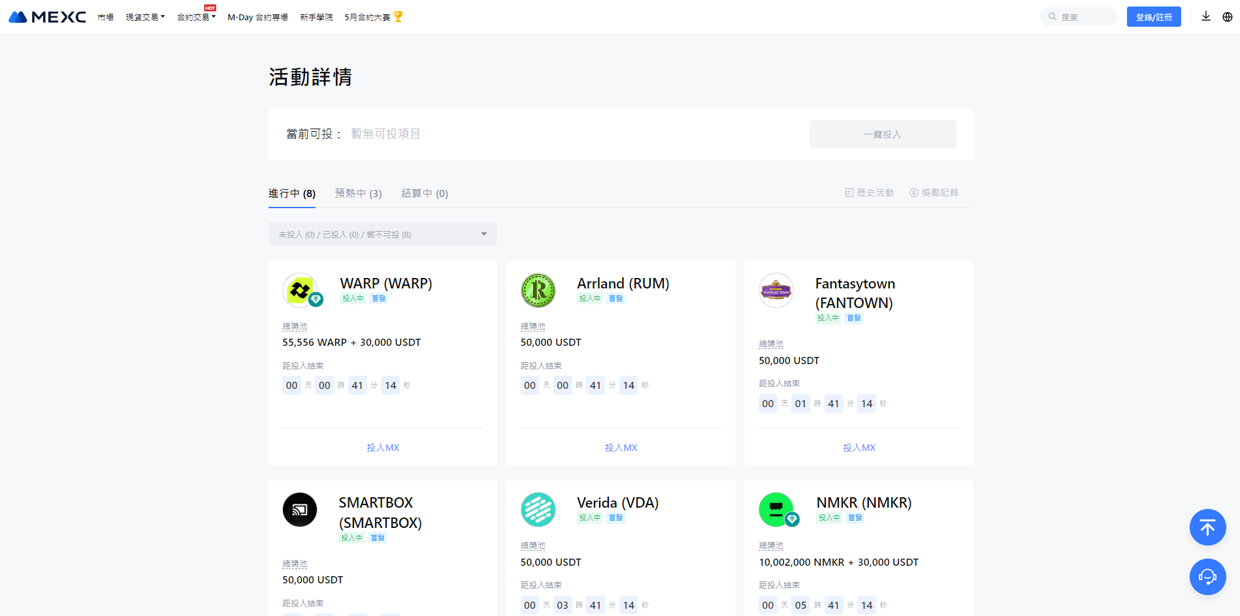Click the SMARTBOX (SMARTBOX) project title
The image size is (1240, 616).
click(380, 512)
